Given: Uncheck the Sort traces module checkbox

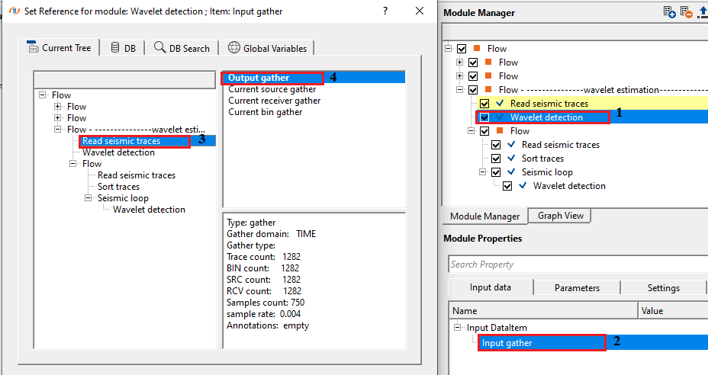Looking at the screenshot, I should tap(496, 159).
